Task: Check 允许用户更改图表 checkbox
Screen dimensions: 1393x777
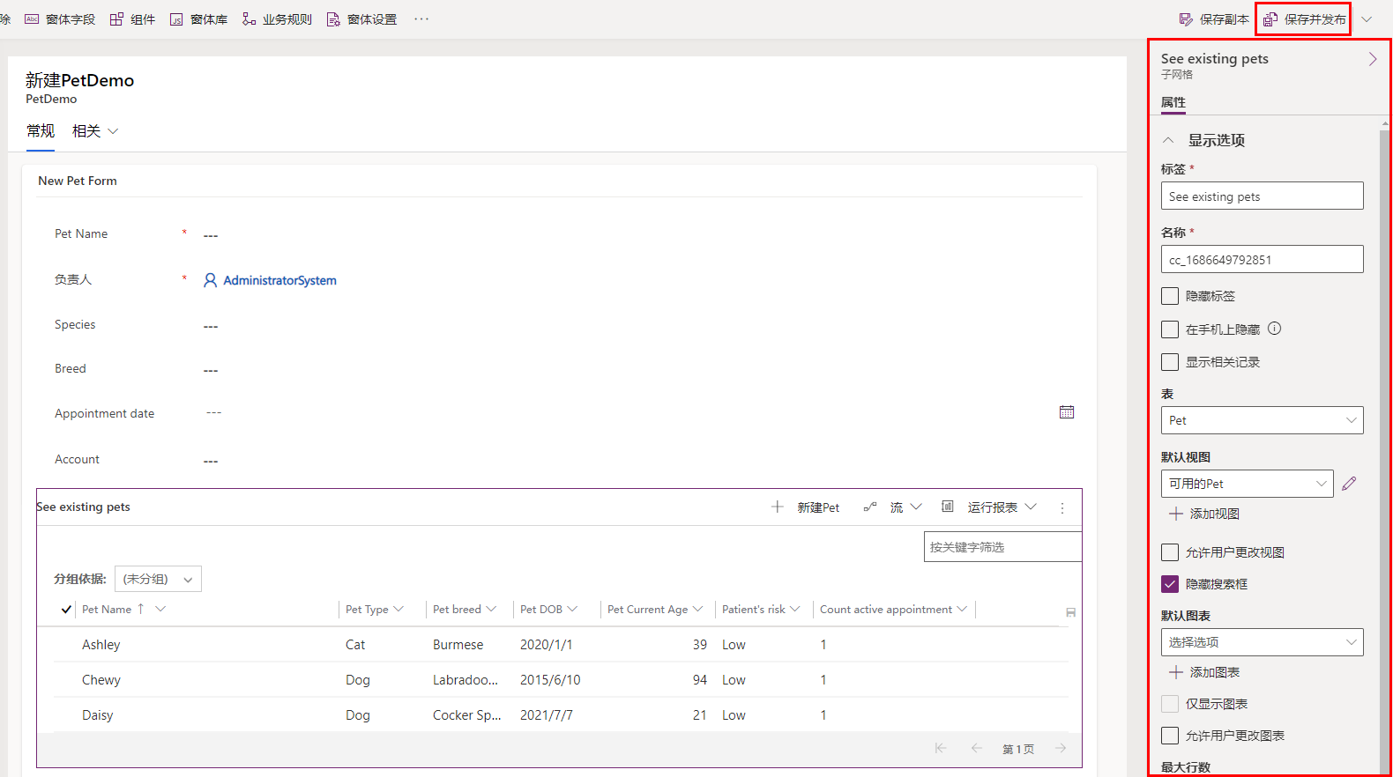Action: (x=1170, y=736)
